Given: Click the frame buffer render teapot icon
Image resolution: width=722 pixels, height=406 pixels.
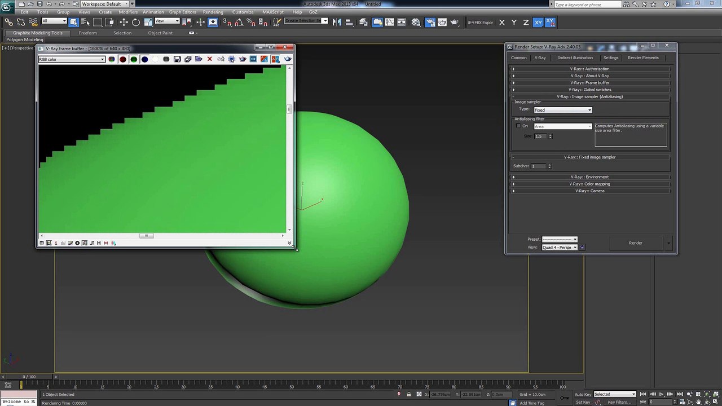Looking at the screenshot, I should pyautogui.click(x=288, y=59).
